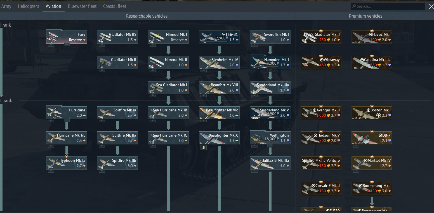The image size is (434, 213).
Task: Select the Aviation tab
Action: pos(53,6)
